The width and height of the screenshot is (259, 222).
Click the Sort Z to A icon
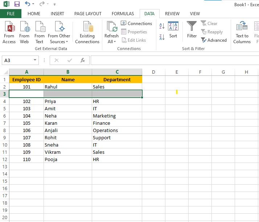(162, 37)
